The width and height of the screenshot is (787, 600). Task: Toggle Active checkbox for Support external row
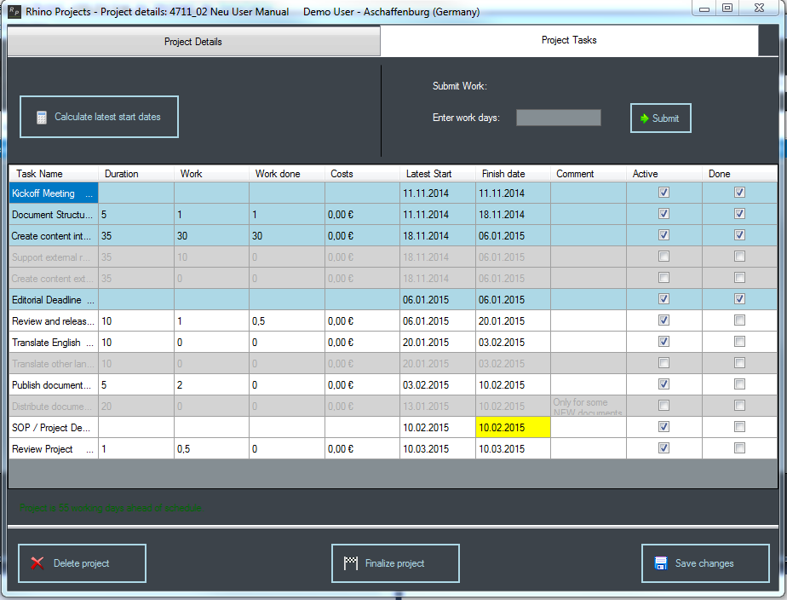tap(663, 257)
